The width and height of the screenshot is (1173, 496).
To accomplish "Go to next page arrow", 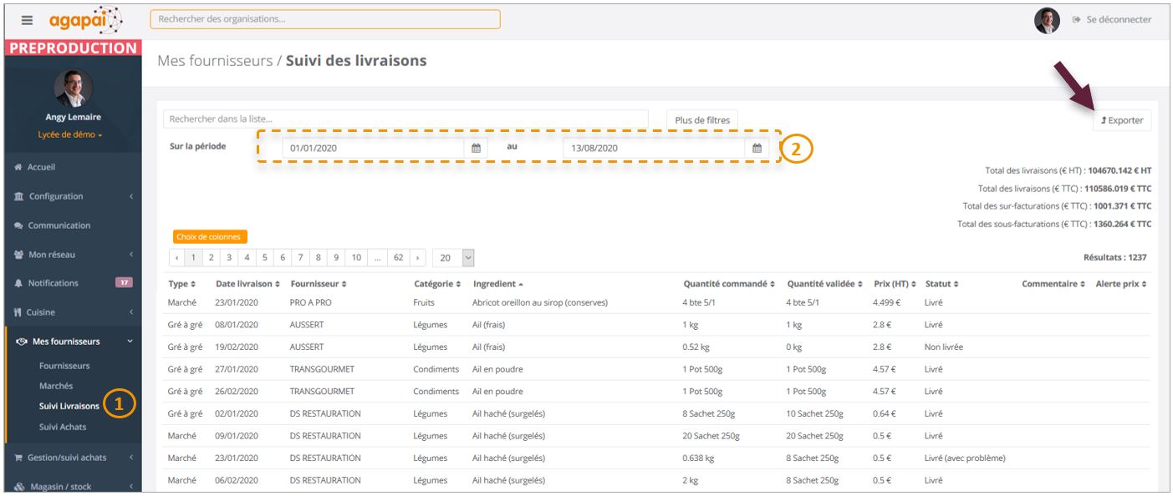I will point(418,258).
